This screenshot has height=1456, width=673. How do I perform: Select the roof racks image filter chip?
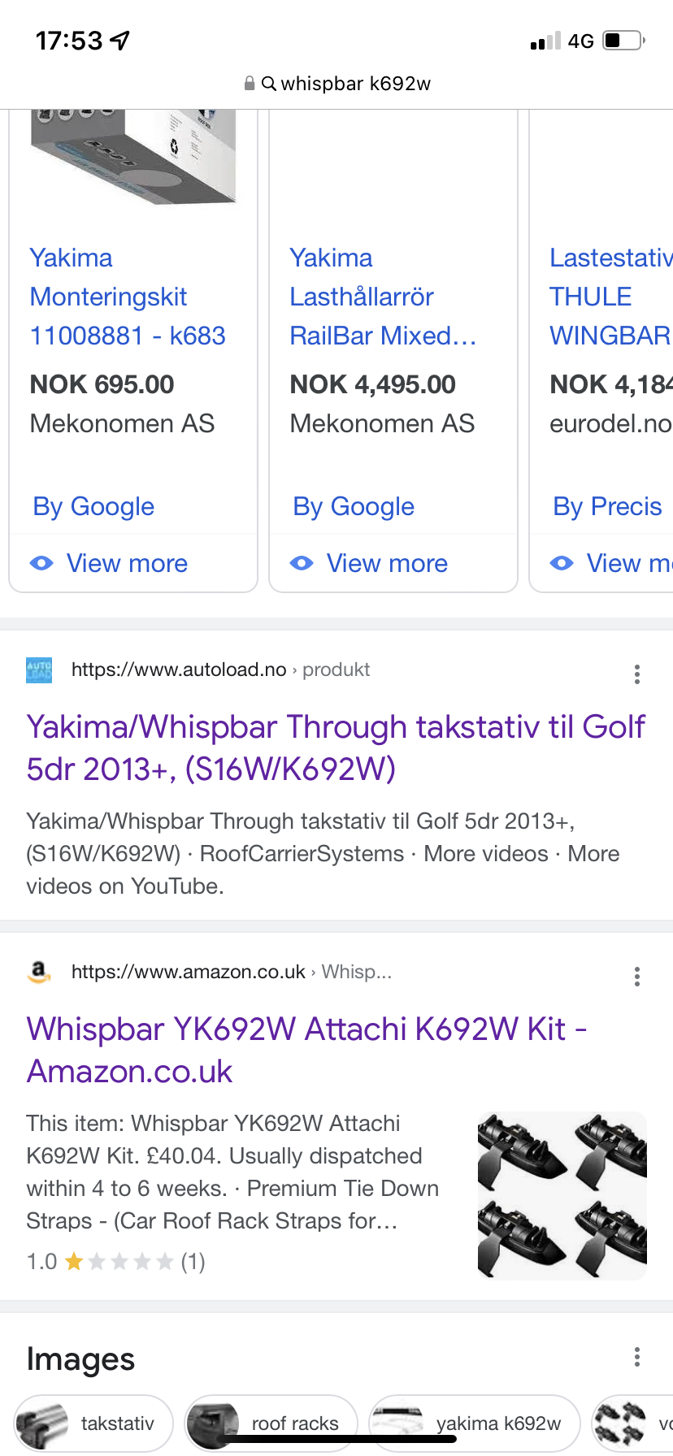click(x=271, y=1423)
